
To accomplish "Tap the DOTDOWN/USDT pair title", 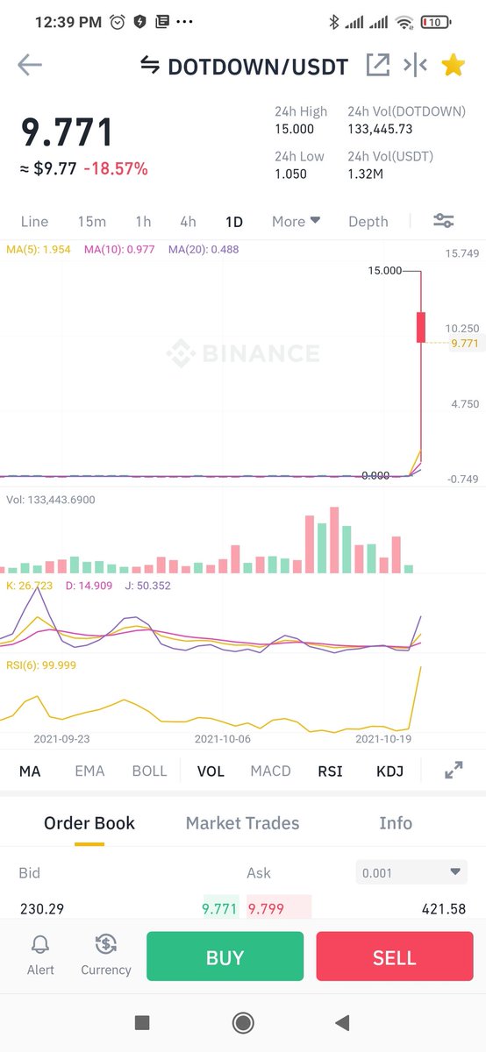I will [x=257, y=66].
